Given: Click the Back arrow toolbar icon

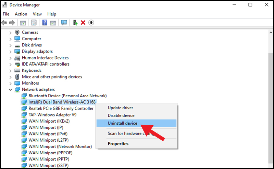Looking at the screenshot, I should pyautogui.click(x=4, y=23).
